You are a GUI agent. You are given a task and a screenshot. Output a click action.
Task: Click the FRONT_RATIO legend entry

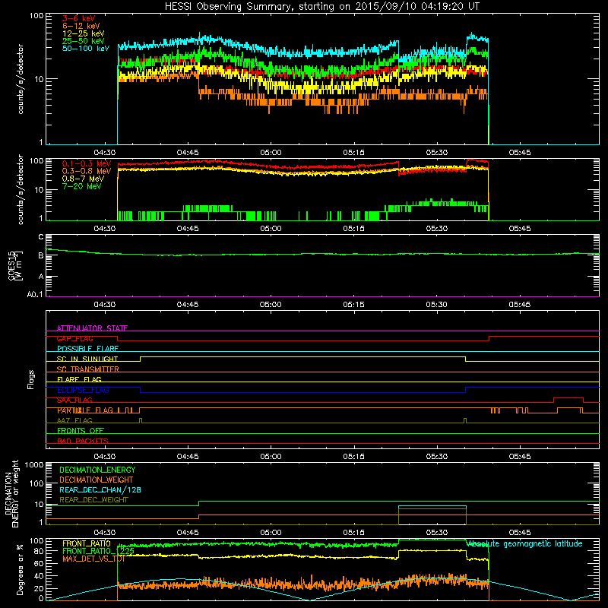pos(87,543)
